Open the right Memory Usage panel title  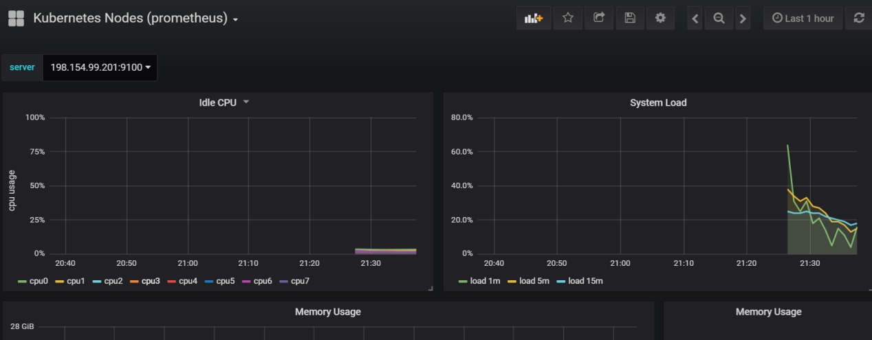768,312
